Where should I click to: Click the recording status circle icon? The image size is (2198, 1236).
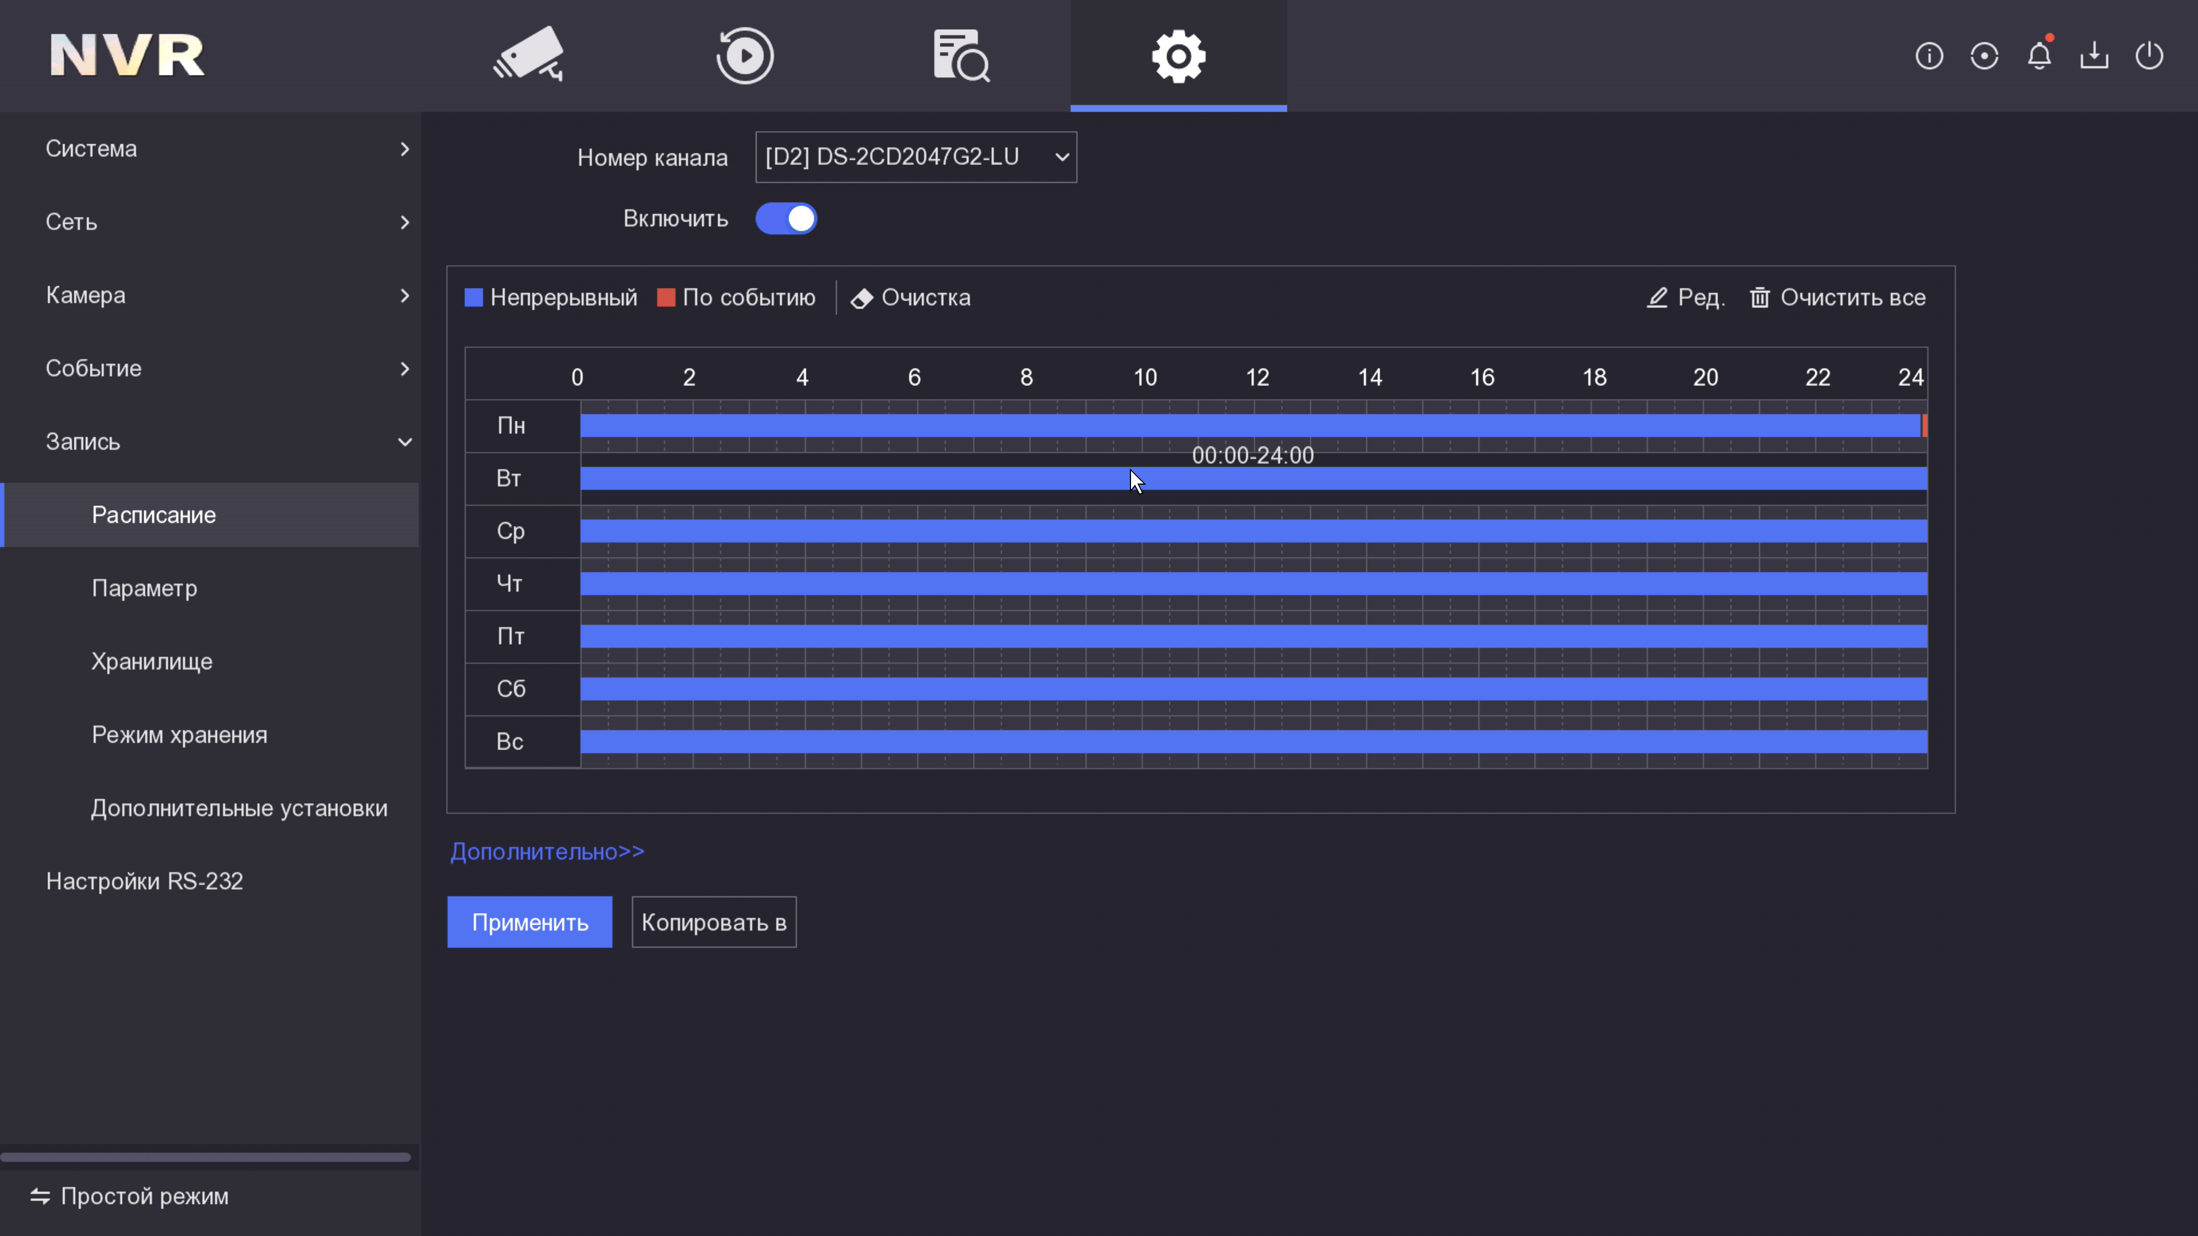(x=1984, y=56)
